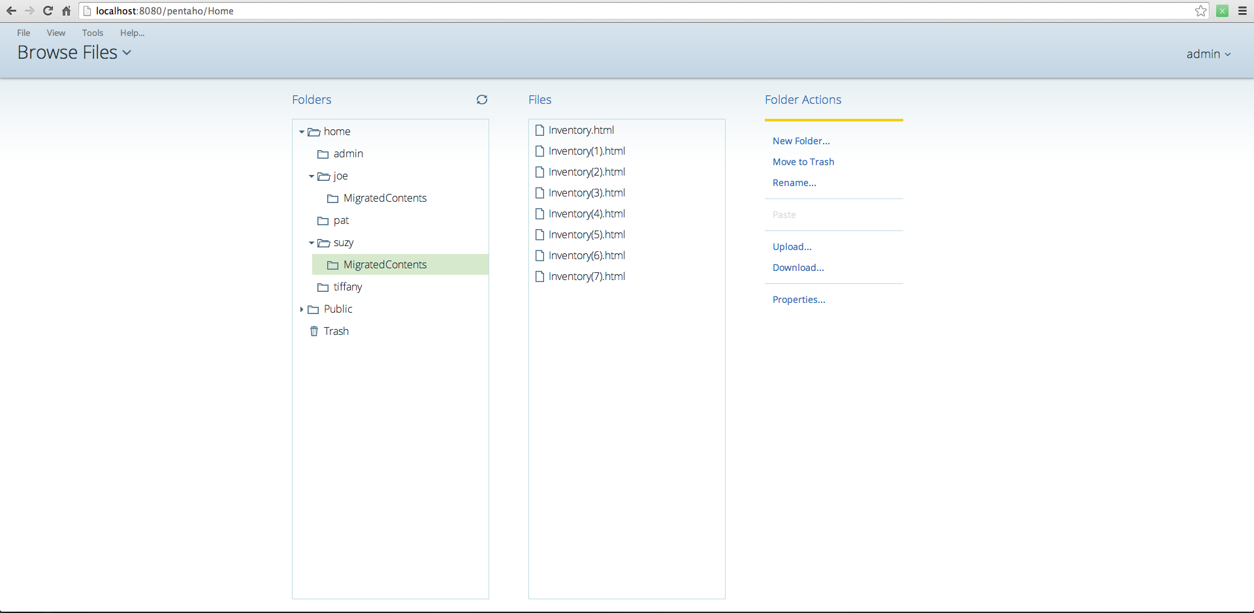Go forward in browser history
Image resolution: width=1254 pixels, height=613 pixels.
pos(29,10)
